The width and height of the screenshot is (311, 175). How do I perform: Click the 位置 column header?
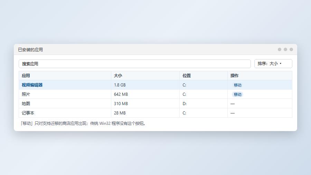204,76
